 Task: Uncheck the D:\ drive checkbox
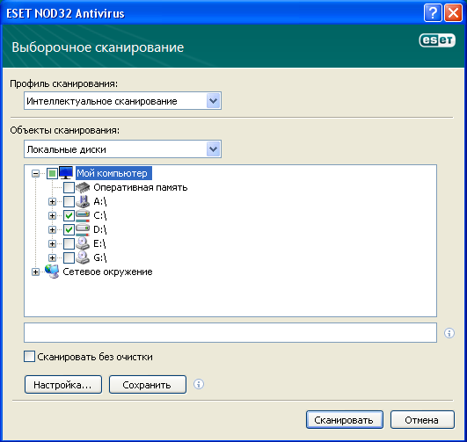tap(69, 229)
